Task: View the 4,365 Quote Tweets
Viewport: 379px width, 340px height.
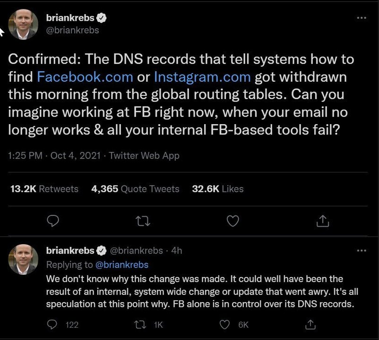Action: tap(135, 189)
